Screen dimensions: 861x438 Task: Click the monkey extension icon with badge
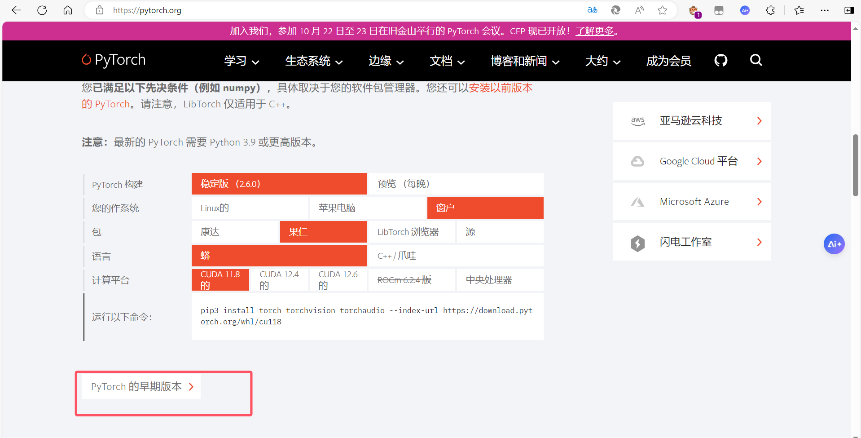point(694,11)
